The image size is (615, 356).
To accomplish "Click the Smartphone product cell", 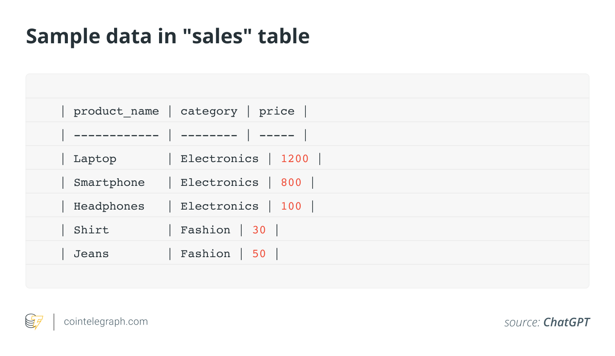I will pyautogui.click(x=109, y=182).
